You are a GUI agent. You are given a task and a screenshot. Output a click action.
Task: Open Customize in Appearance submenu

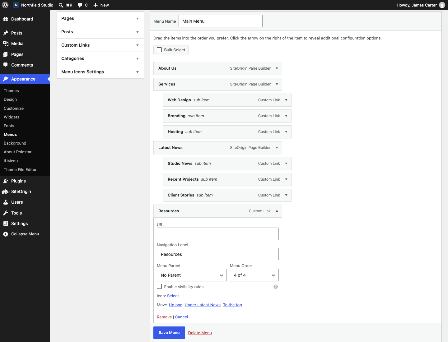(x=14, y=108)
